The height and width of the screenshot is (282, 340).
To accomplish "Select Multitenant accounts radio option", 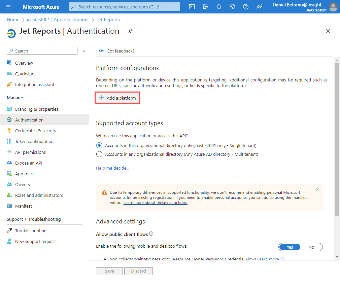I will pyautogui.click(x=99, y=154).
